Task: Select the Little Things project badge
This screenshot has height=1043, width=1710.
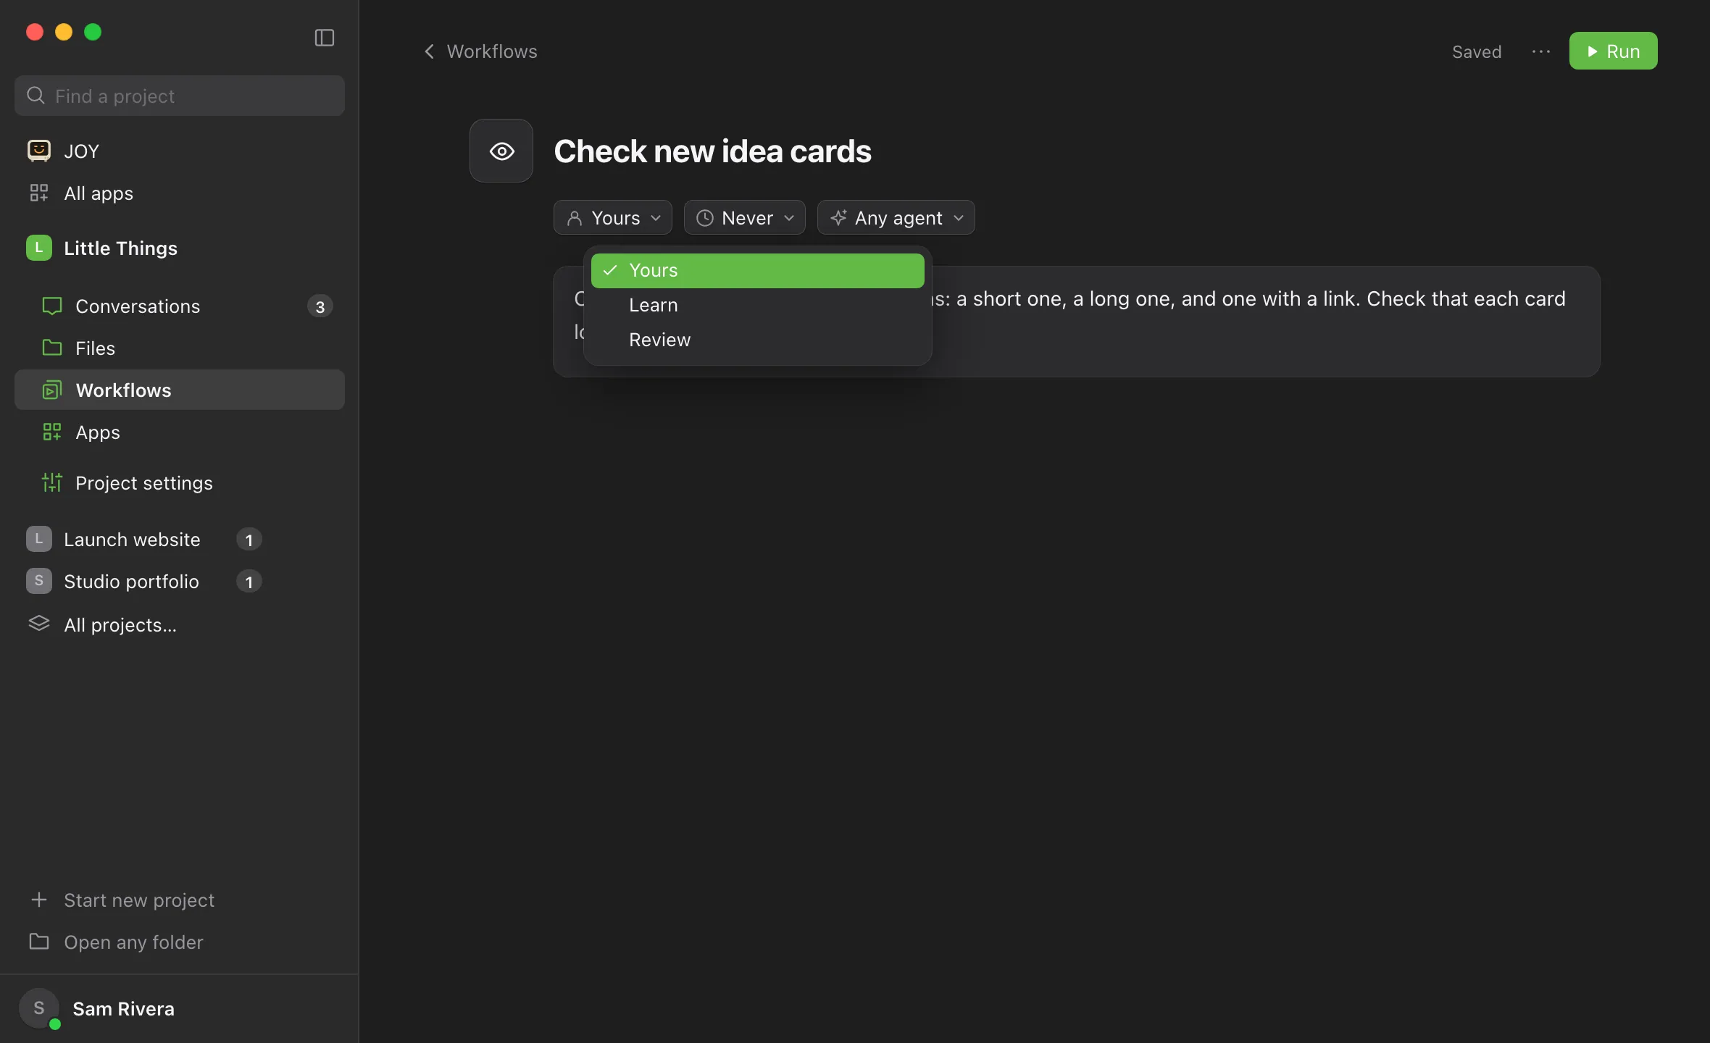Action: point(39,248)
